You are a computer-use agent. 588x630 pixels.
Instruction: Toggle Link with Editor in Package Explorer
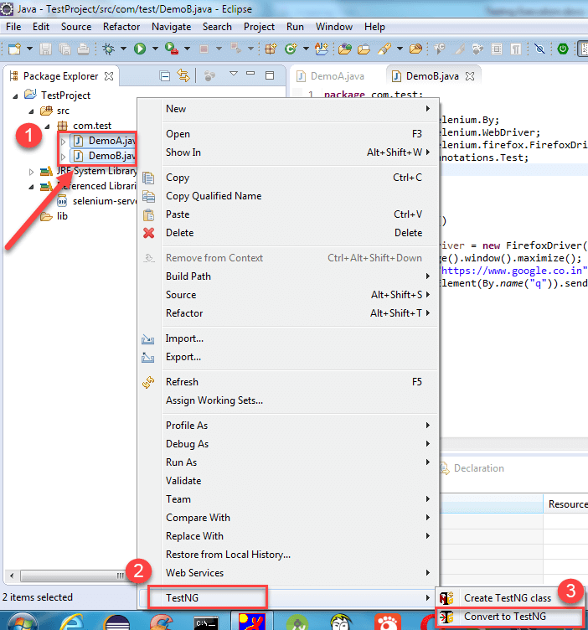[x=183, y=76]
